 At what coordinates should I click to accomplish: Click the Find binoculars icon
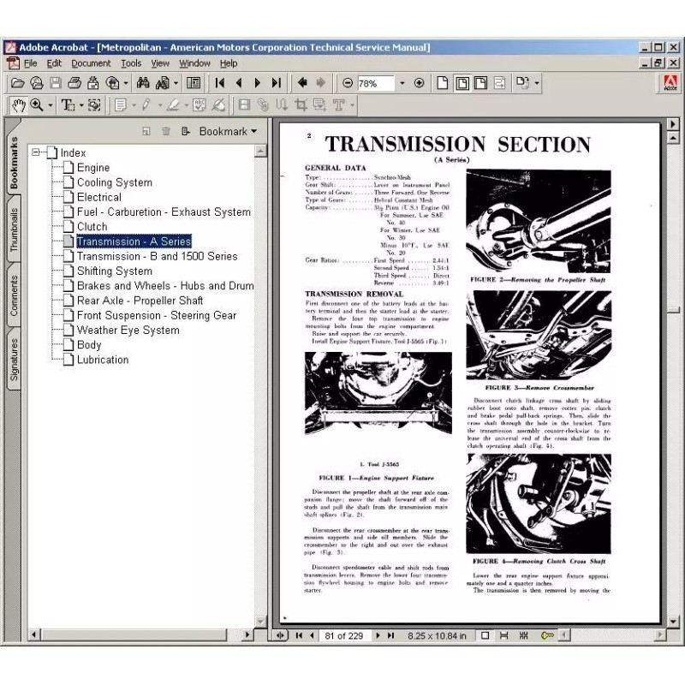[x=142, y=83]
